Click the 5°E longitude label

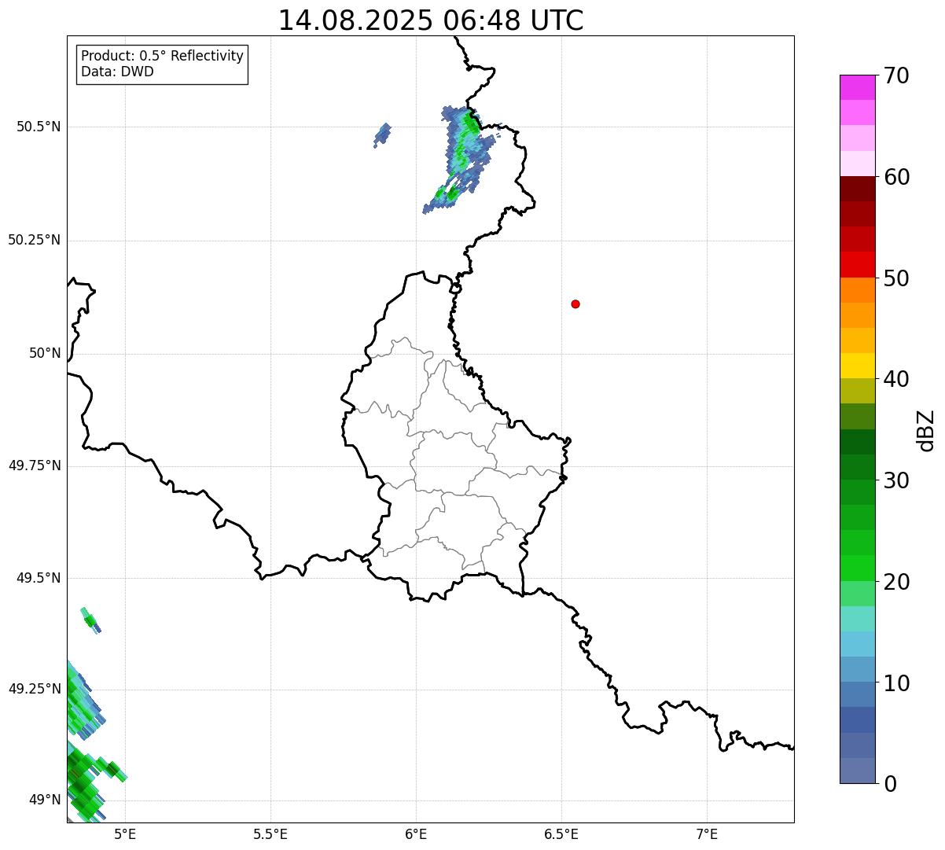125,833
